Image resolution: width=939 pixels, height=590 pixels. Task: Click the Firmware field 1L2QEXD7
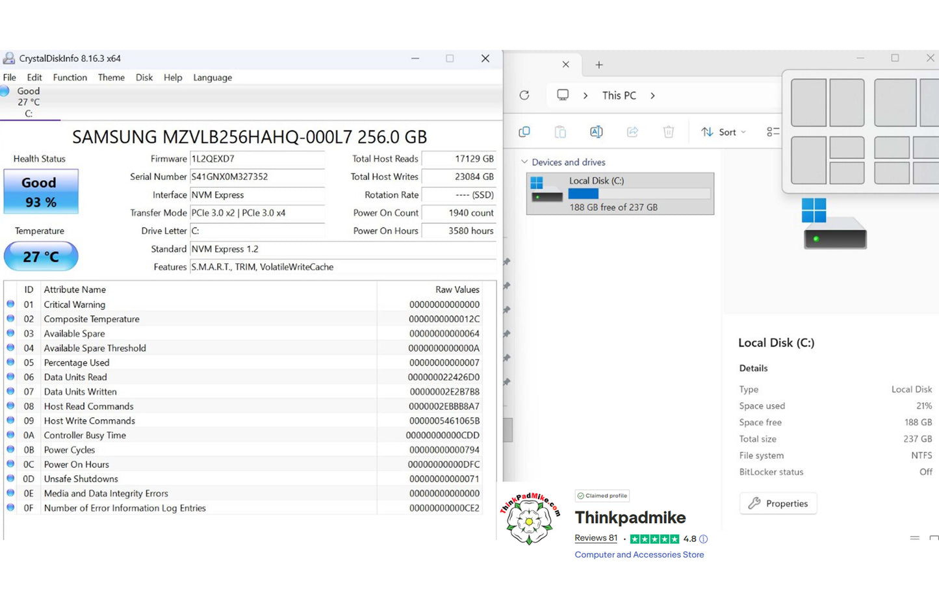(x=257, y=159)
